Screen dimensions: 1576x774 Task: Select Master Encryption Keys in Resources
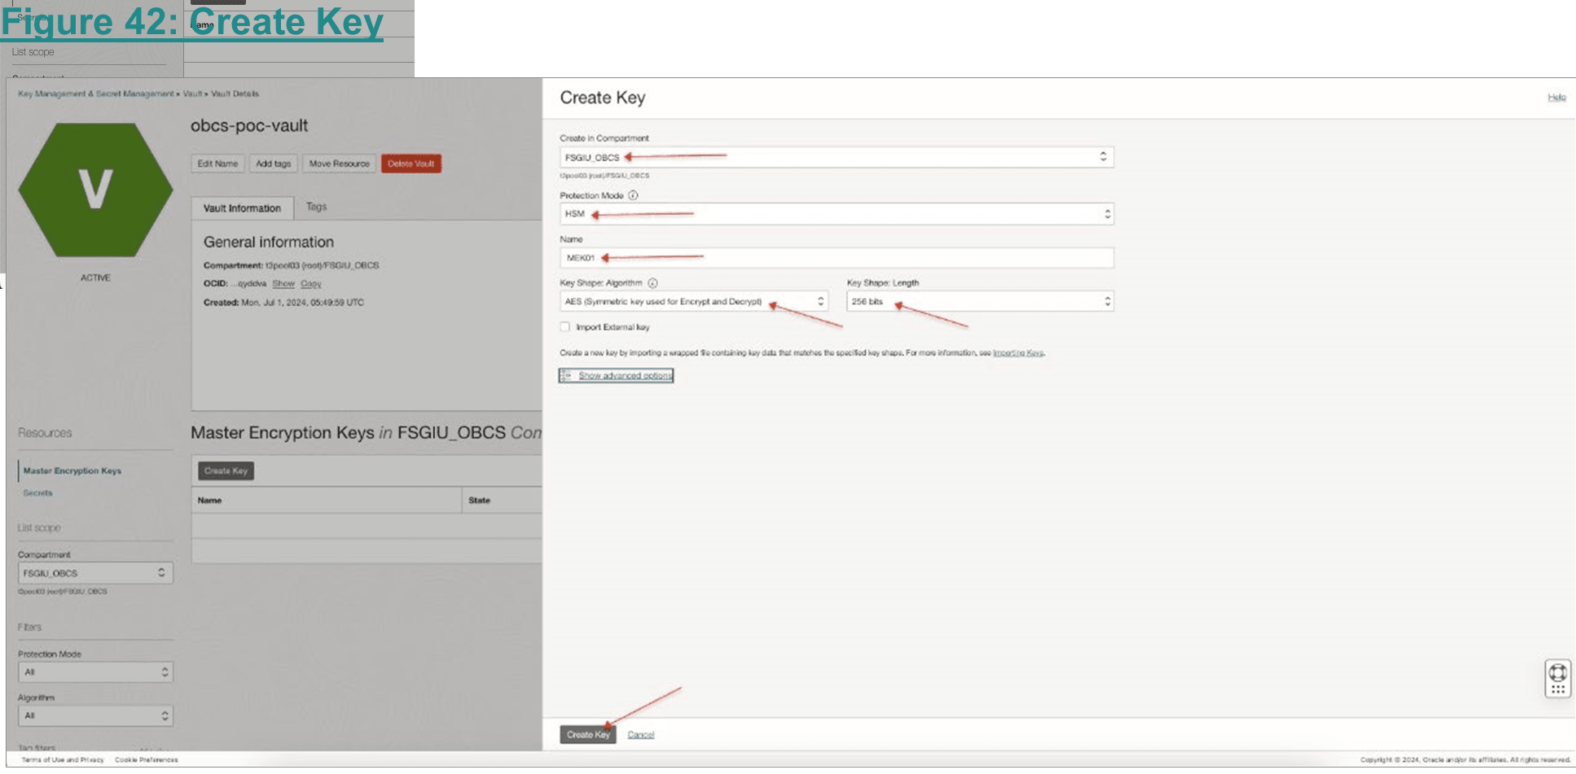72,470
